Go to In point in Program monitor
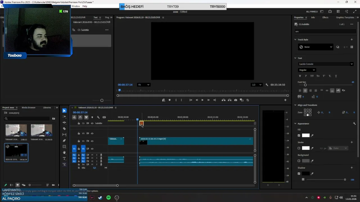 tap(191, 100)
